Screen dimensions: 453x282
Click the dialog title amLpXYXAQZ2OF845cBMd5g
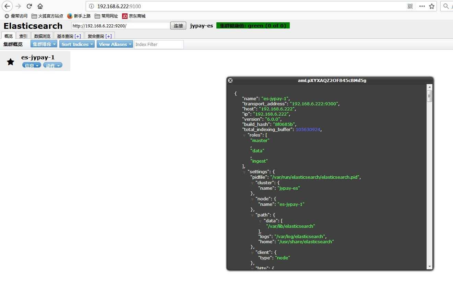(x=332, y=81)
